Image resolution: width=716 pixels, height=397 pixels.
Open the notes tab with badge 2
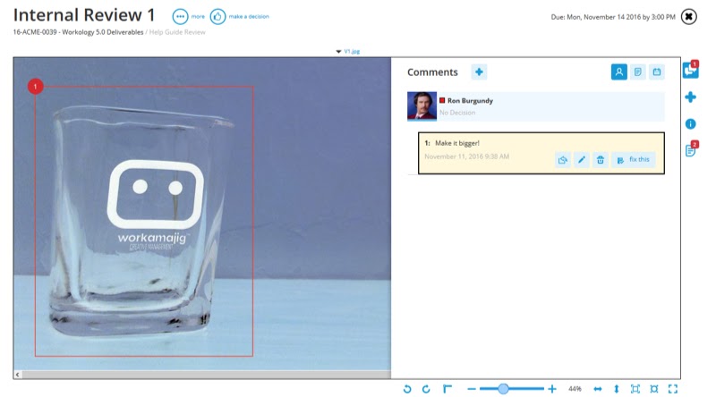coord(691,149)
